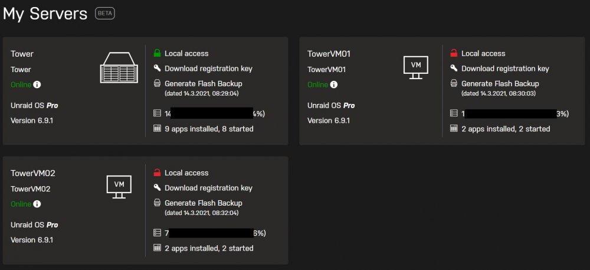Click the apps grid icon on TowerVM01 card
Image resolution: width=590 pixels, height=270 pixels.
454,128
